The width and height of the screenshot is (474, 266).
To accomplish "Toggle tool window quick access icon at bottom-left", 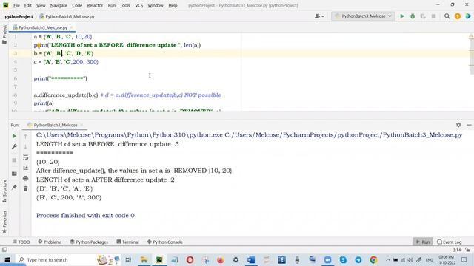I will [x=4, y=250].
